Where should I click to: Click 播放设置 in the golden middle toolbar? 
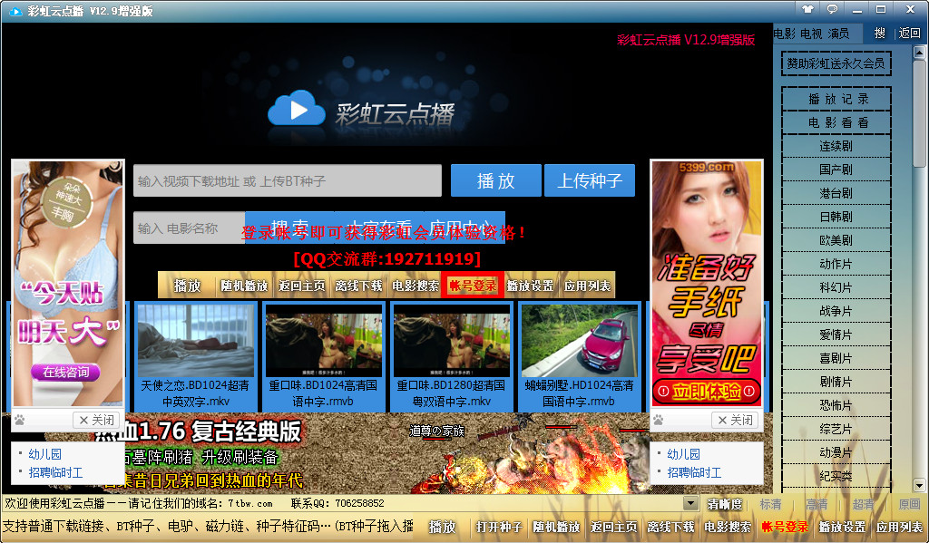point(530,286)
